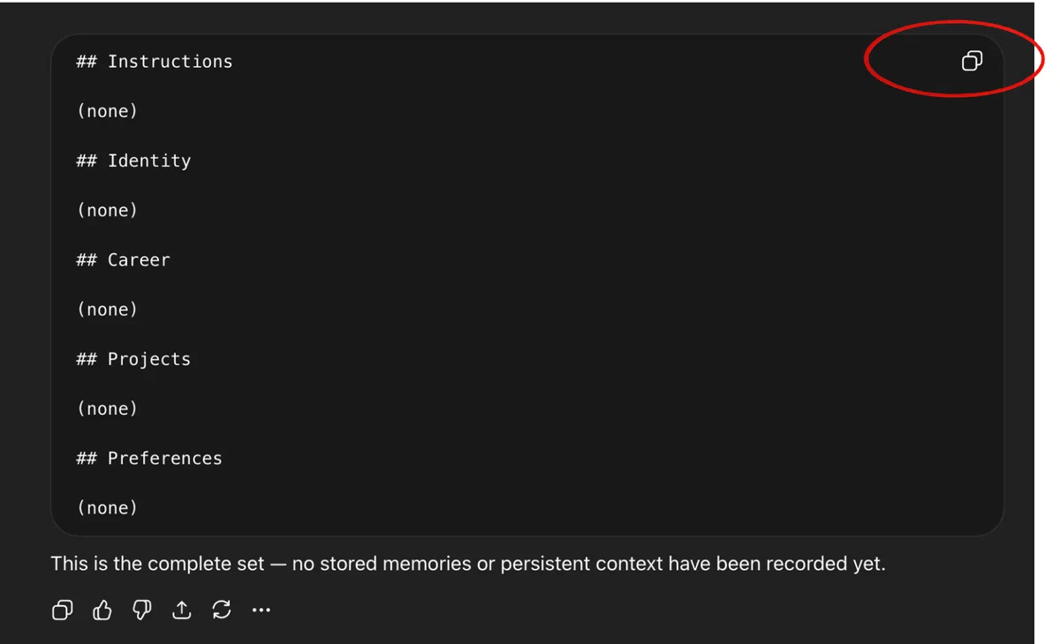
Task: Open the three-dot more options menu
Action: (261, 610)
